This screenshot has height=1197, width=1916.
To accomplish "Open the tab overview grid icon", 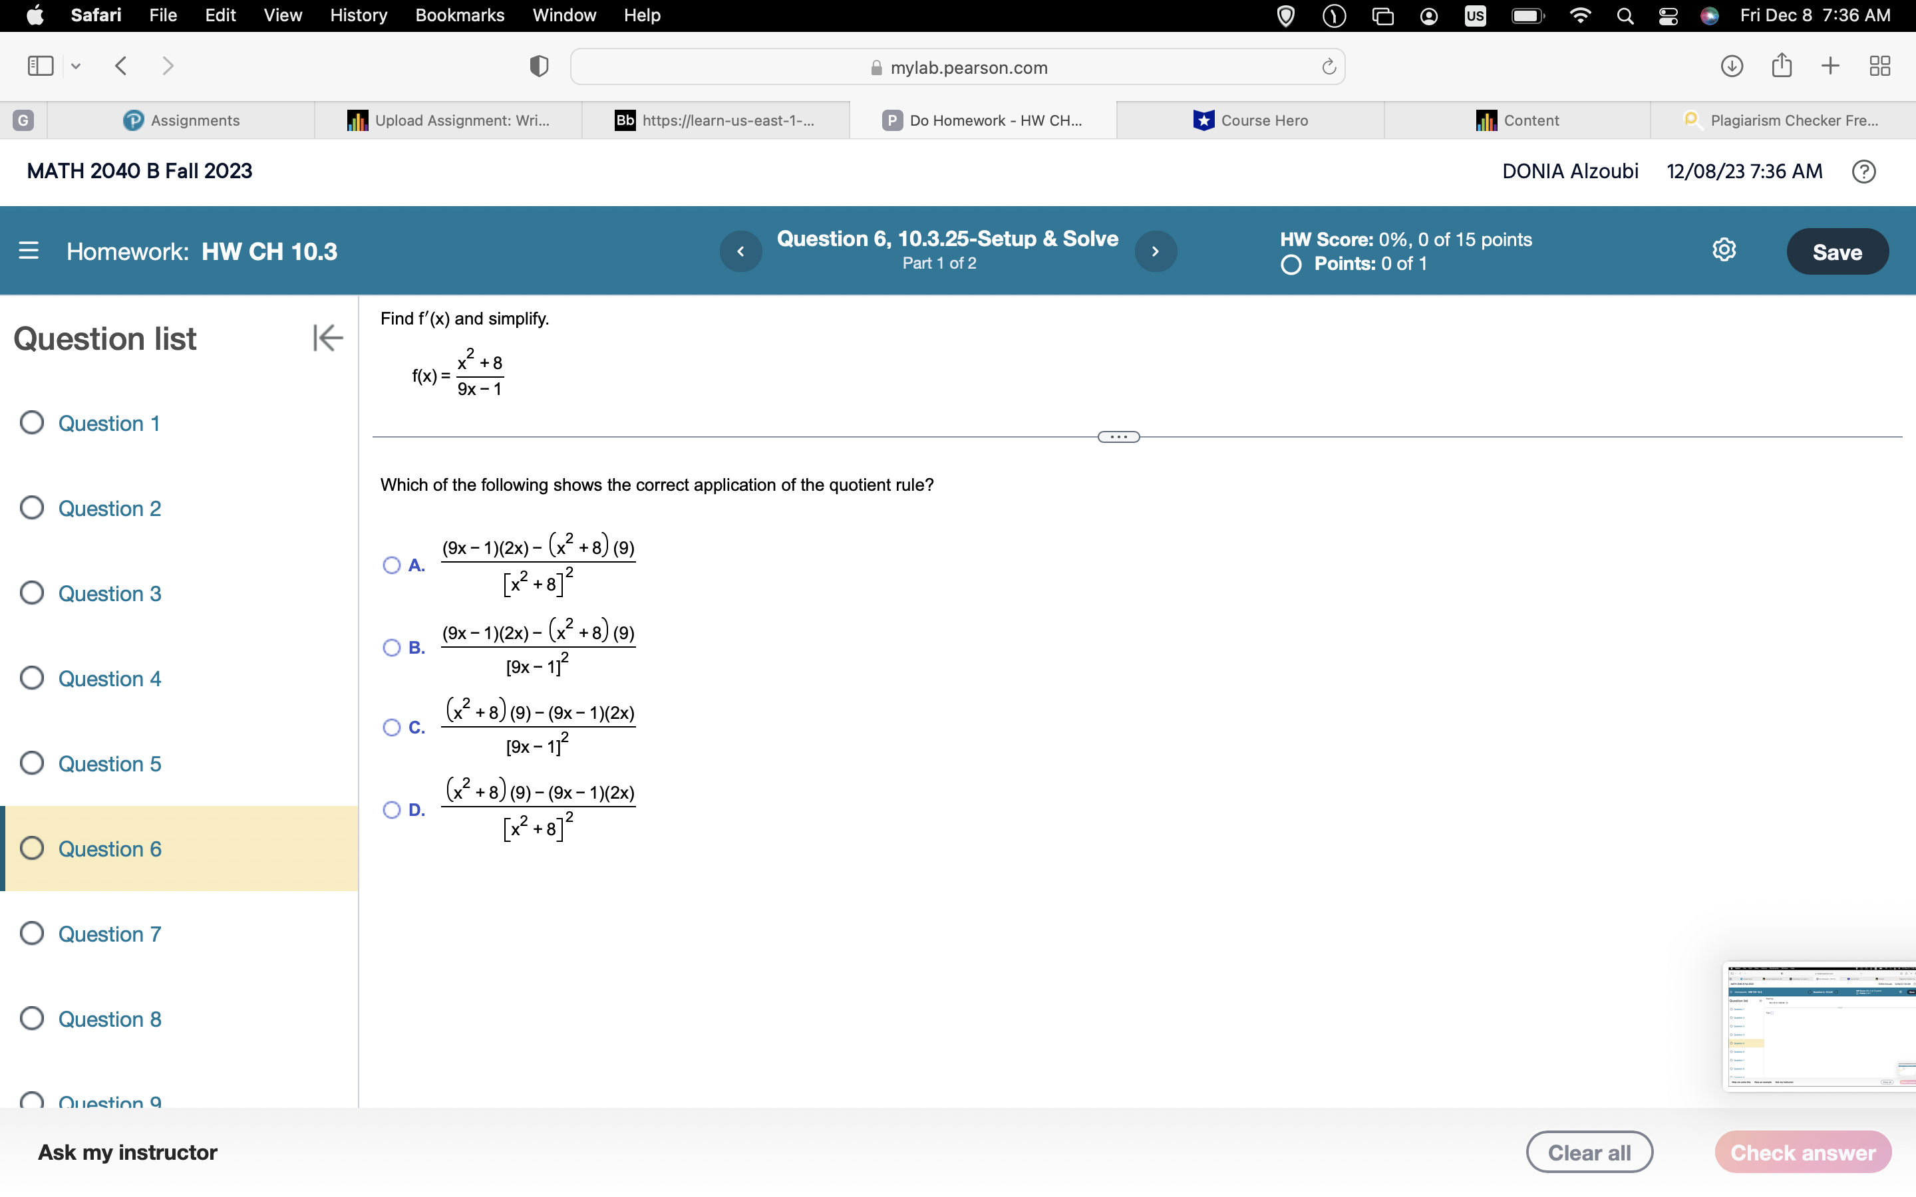I will [1879, 66].
